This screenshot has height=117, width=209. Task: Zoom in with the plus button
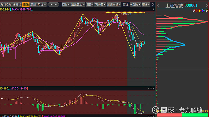(51, 4)
